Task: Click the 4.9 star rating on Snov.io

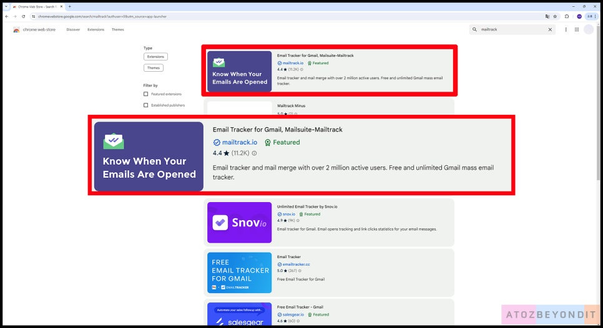Action: click(x=282, y=221)
